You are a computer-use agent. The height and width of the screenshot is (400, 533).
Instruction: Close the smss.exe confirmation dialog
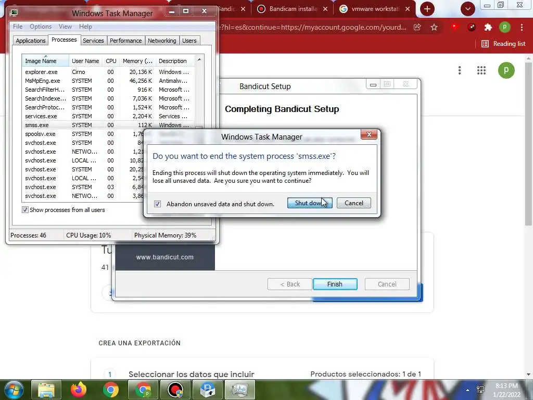pos(369,134)
